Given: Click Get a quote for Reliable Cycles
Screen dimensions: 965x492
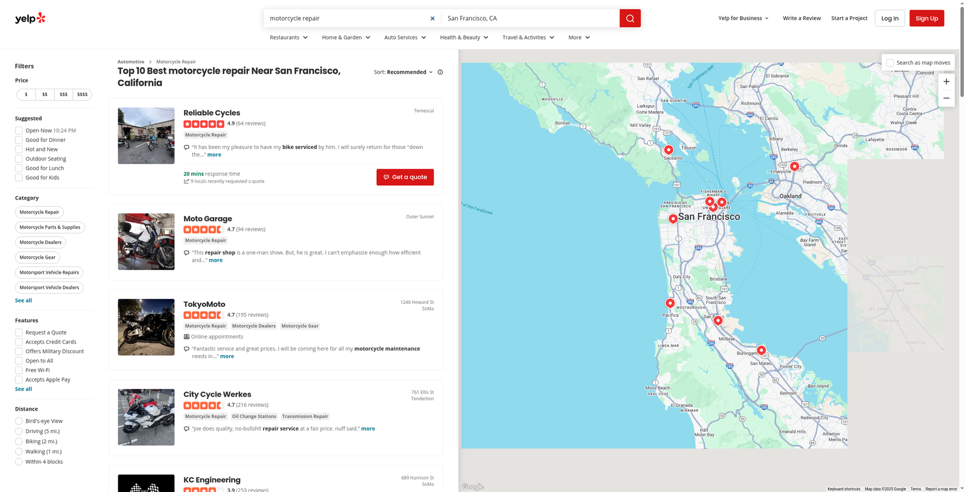Looking at the screenshot, I should 405,177.
